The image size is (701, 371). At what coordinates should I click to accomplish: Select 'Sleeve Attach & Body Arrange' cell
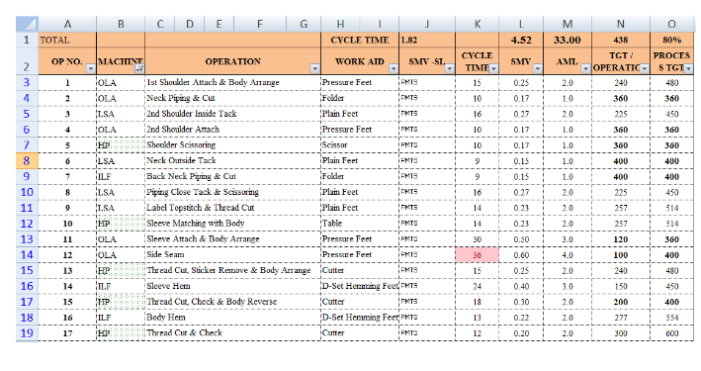click(x=233, y=239)
